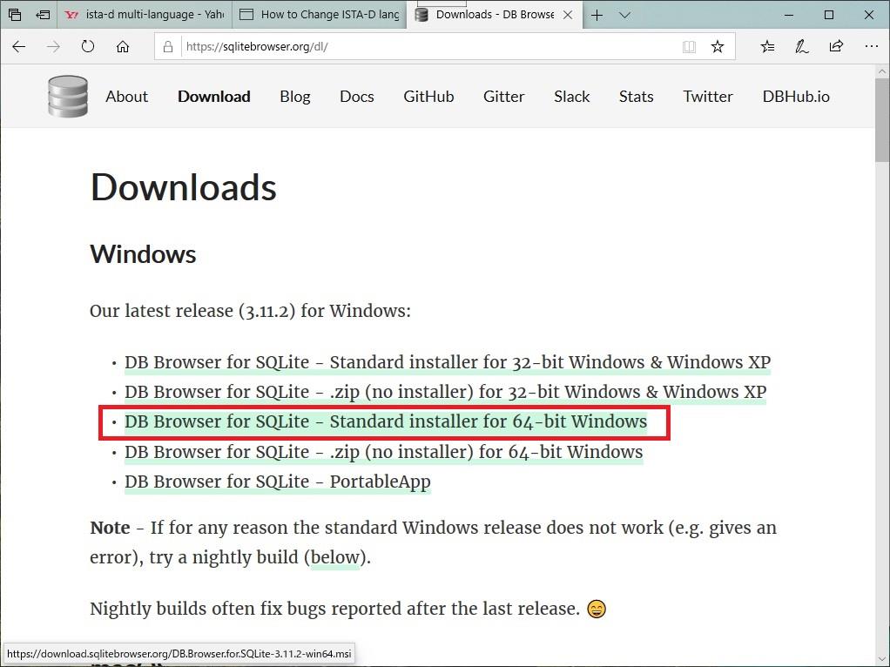Switch to ista-d multi-language Yahoo tab

coord(145,15)
